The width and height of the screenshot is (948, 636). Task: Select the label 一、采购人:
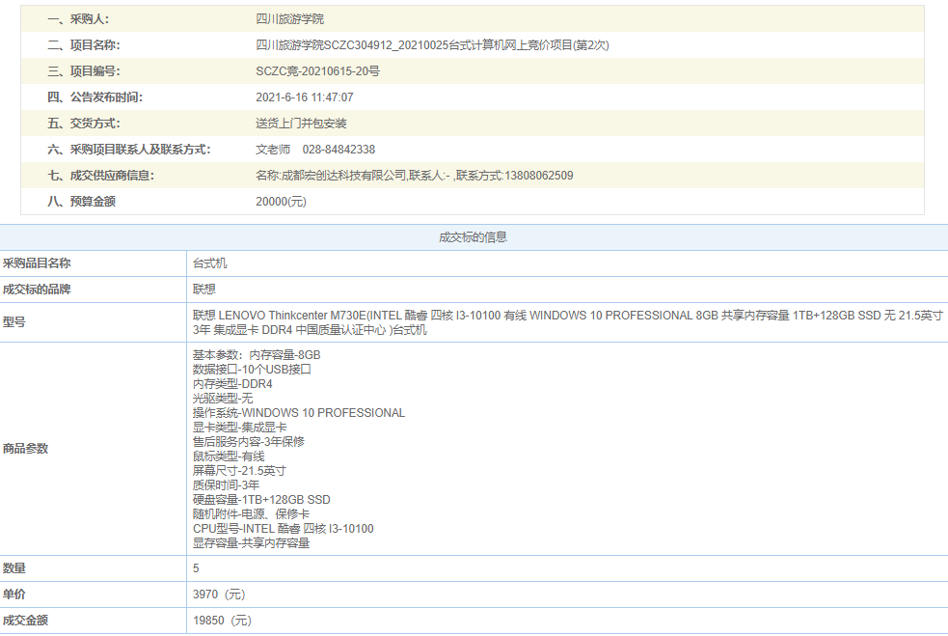coord(78,19)
